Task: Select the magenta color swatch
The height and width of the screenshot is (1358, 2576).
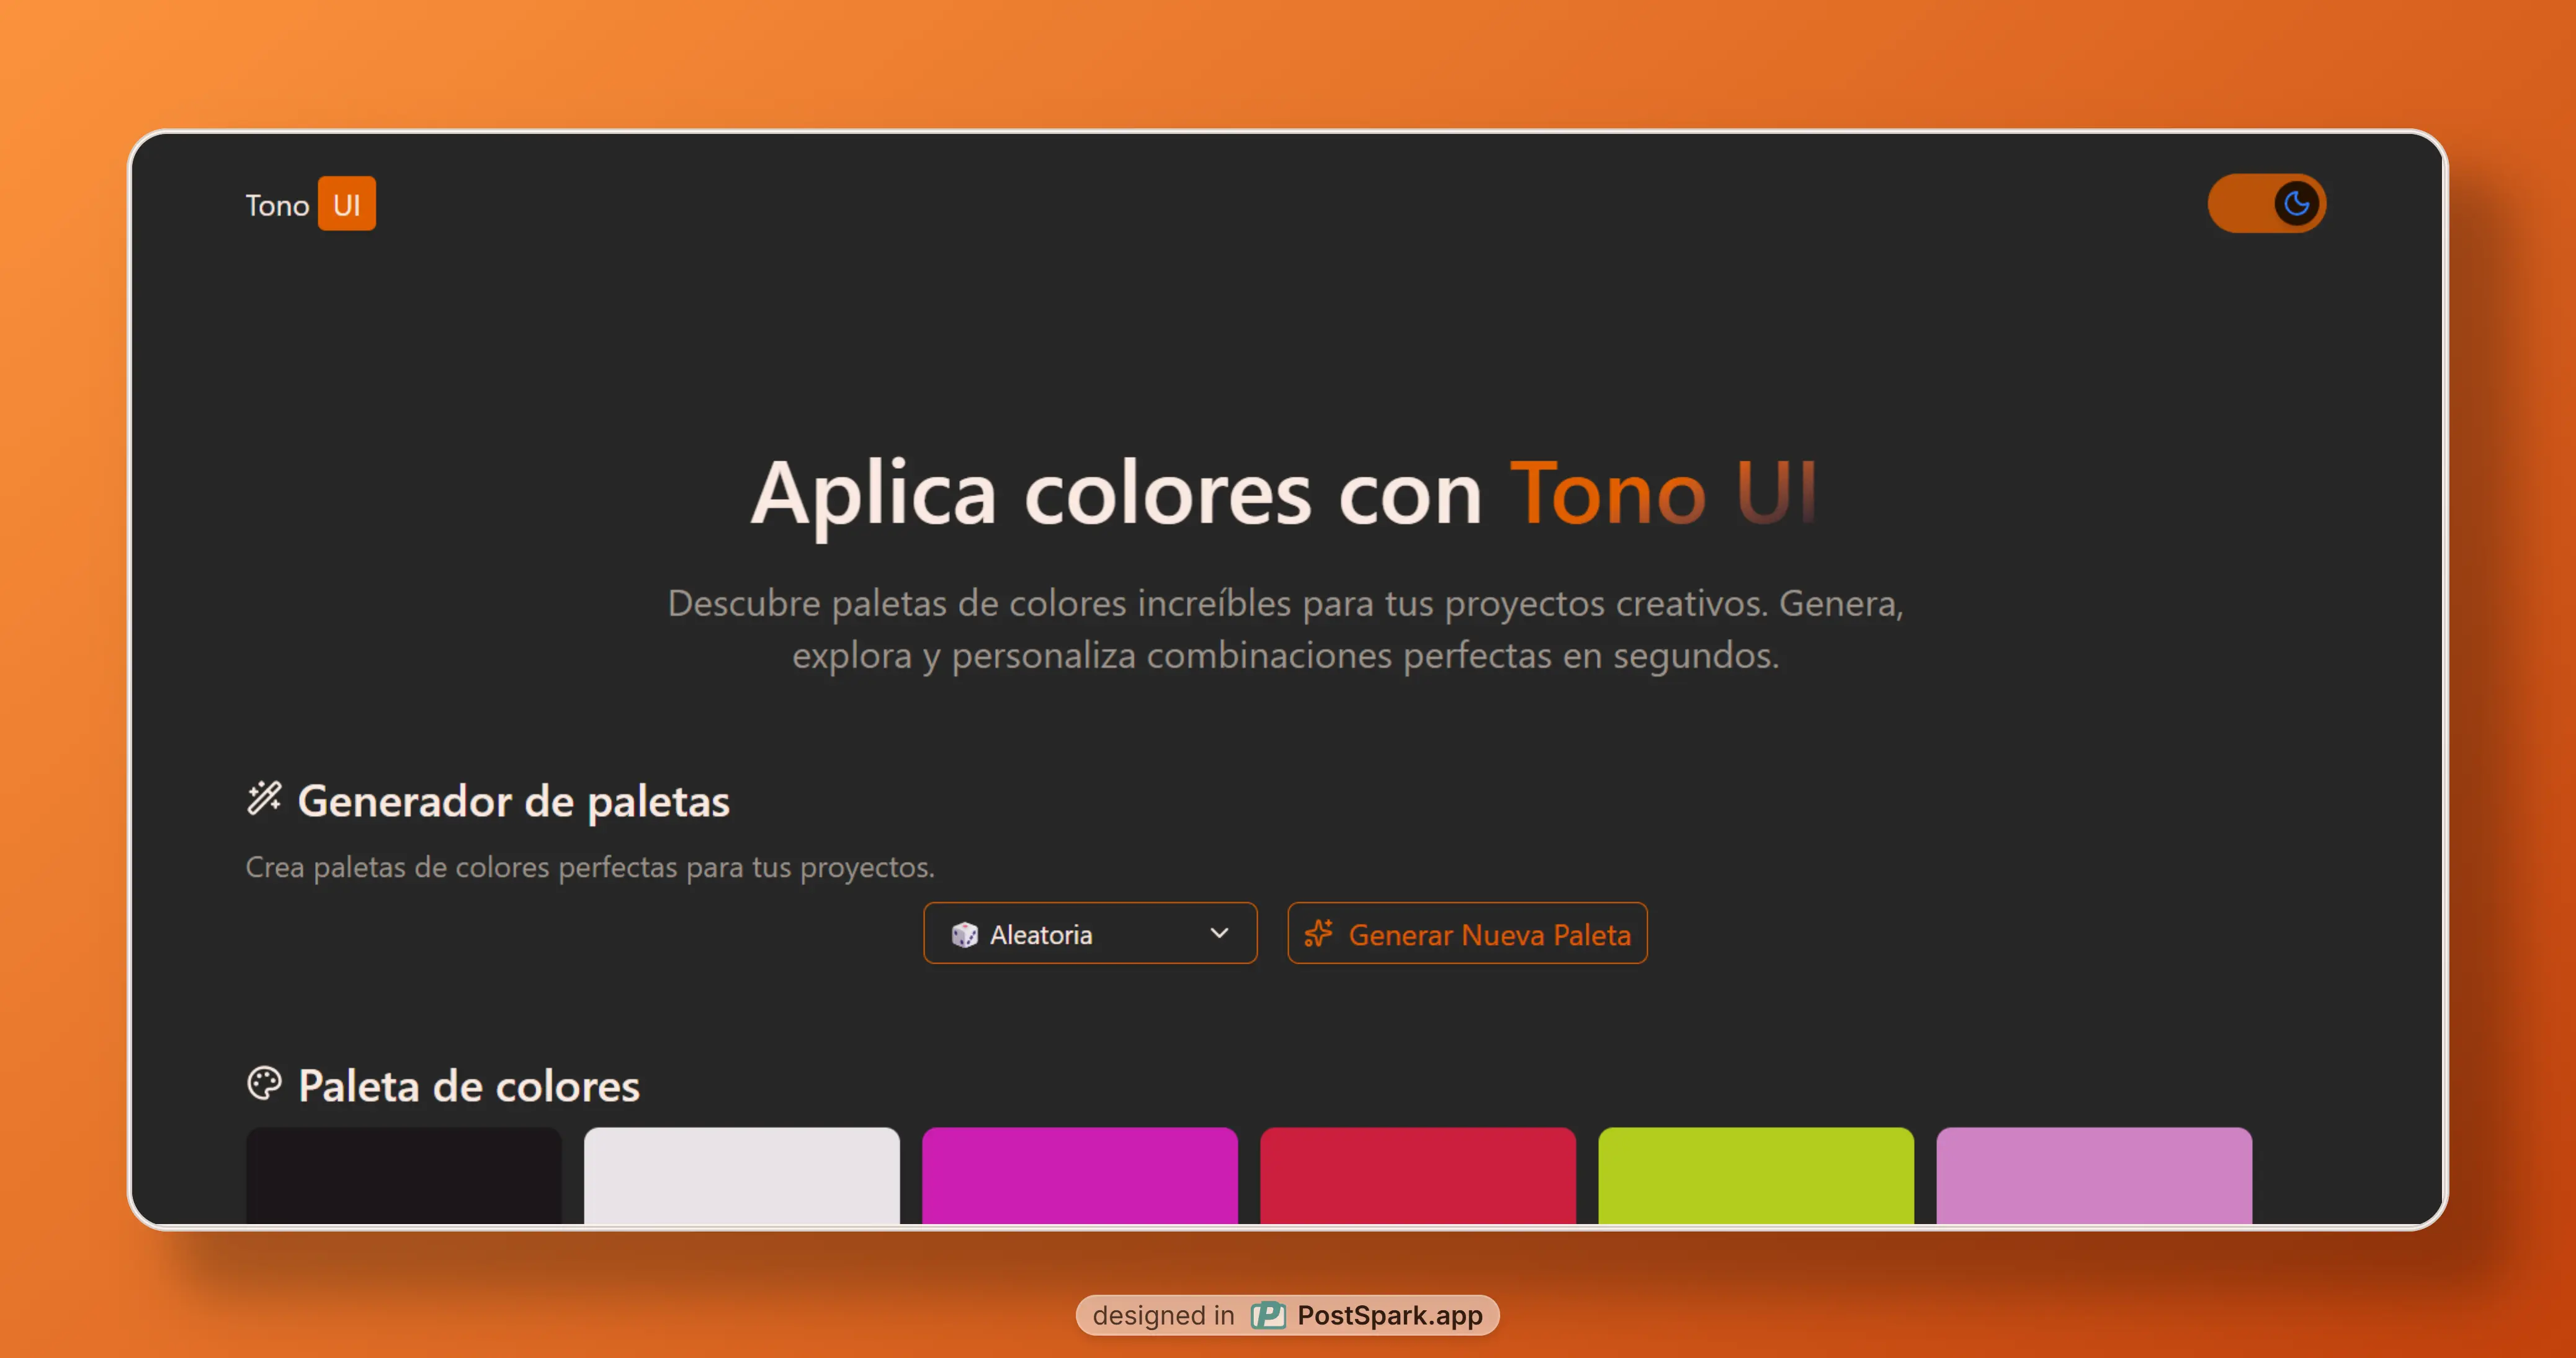Action: pyautogui.click(x=1080, y=1175)
